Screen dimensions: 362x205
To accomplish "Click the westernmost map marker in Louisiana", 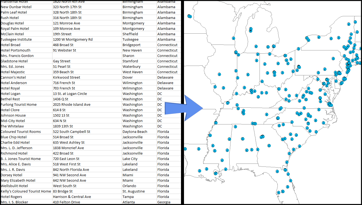I will coord(185,149).
